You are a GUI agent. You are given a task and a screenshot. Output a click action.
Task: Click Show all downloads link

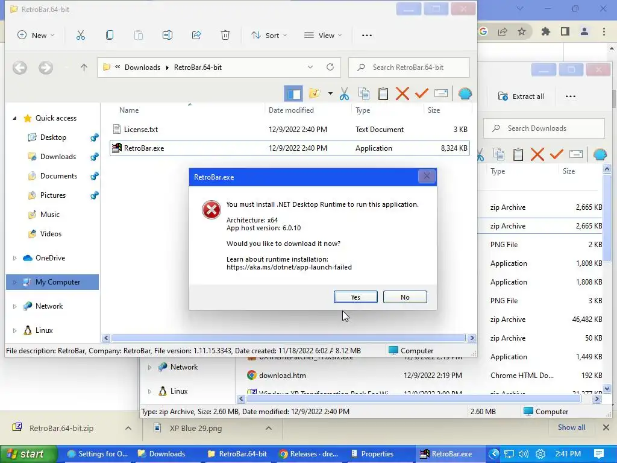click(571, 427)
